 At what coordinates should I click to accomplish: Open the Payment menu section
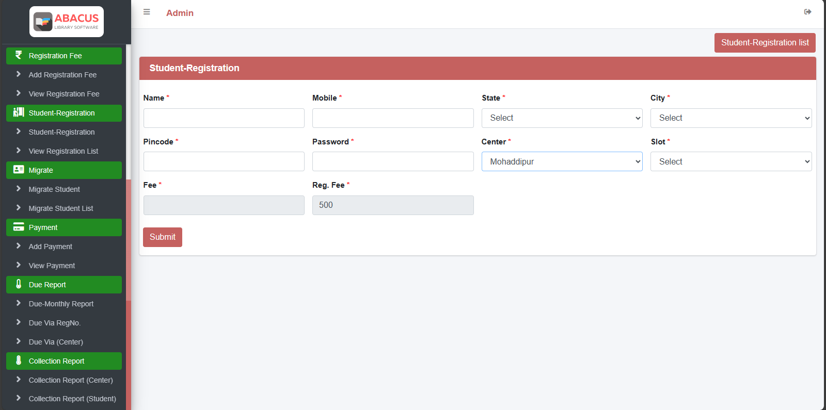pyautogui.click(x=64, y=227)
